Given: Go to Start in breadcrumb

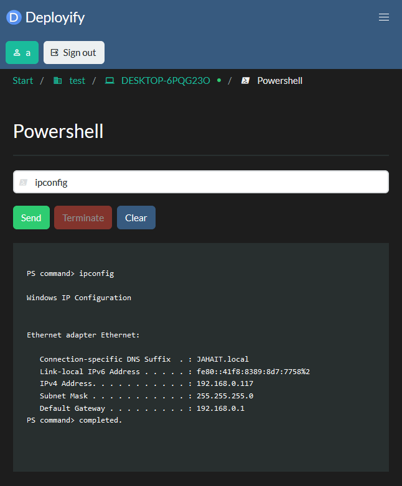Looking at the screenshot, I should [22, 81].
